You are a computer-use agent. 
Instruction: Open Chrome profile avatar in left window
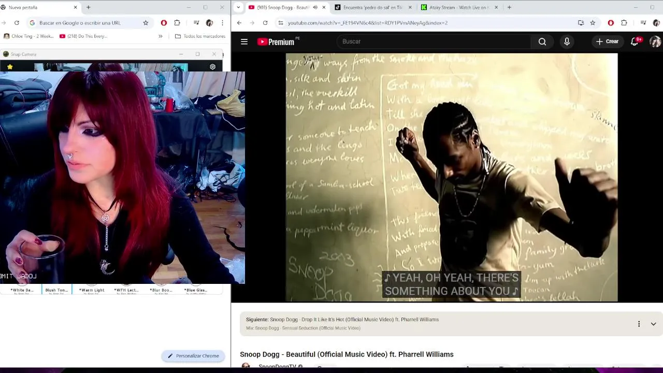tap(209, 23)
